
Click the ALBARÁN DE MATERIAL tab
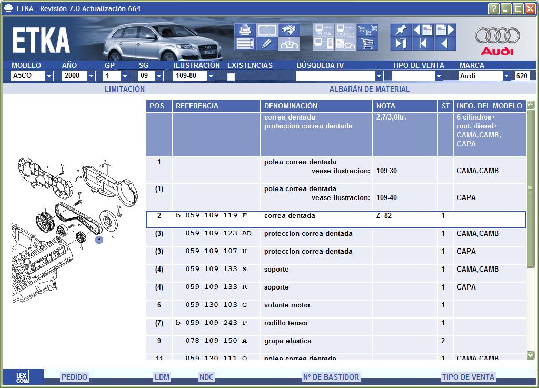tap(370, 89)
